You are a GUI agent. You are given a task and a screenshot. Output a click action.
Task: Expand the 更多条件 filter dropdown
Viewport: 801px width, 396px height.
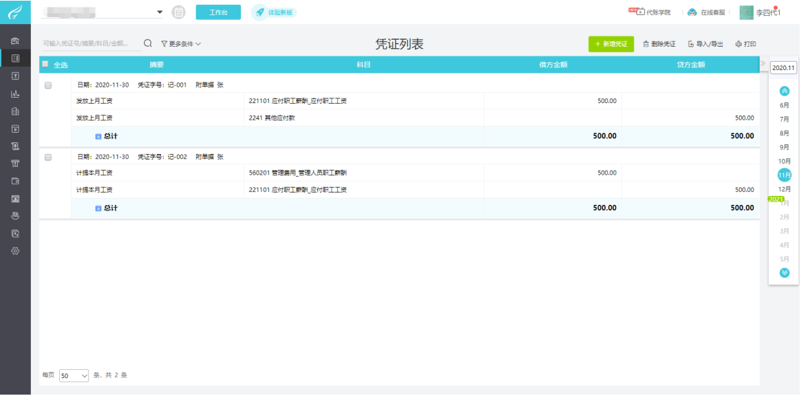click(181, 44)
